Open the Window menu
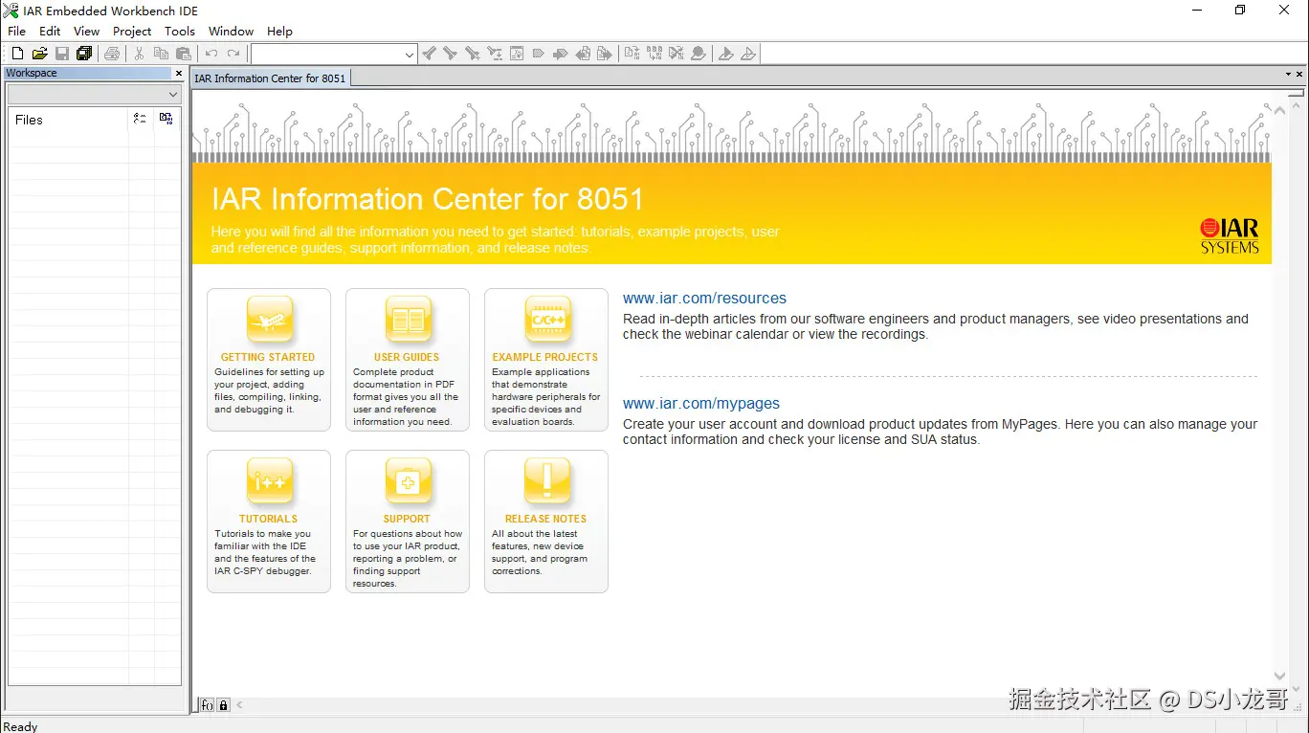This screenshot has height=733, width=1309. click(x=232, y=31)
